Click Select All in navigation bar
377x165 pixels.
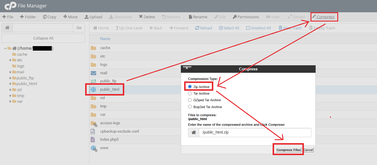[229, 28]
